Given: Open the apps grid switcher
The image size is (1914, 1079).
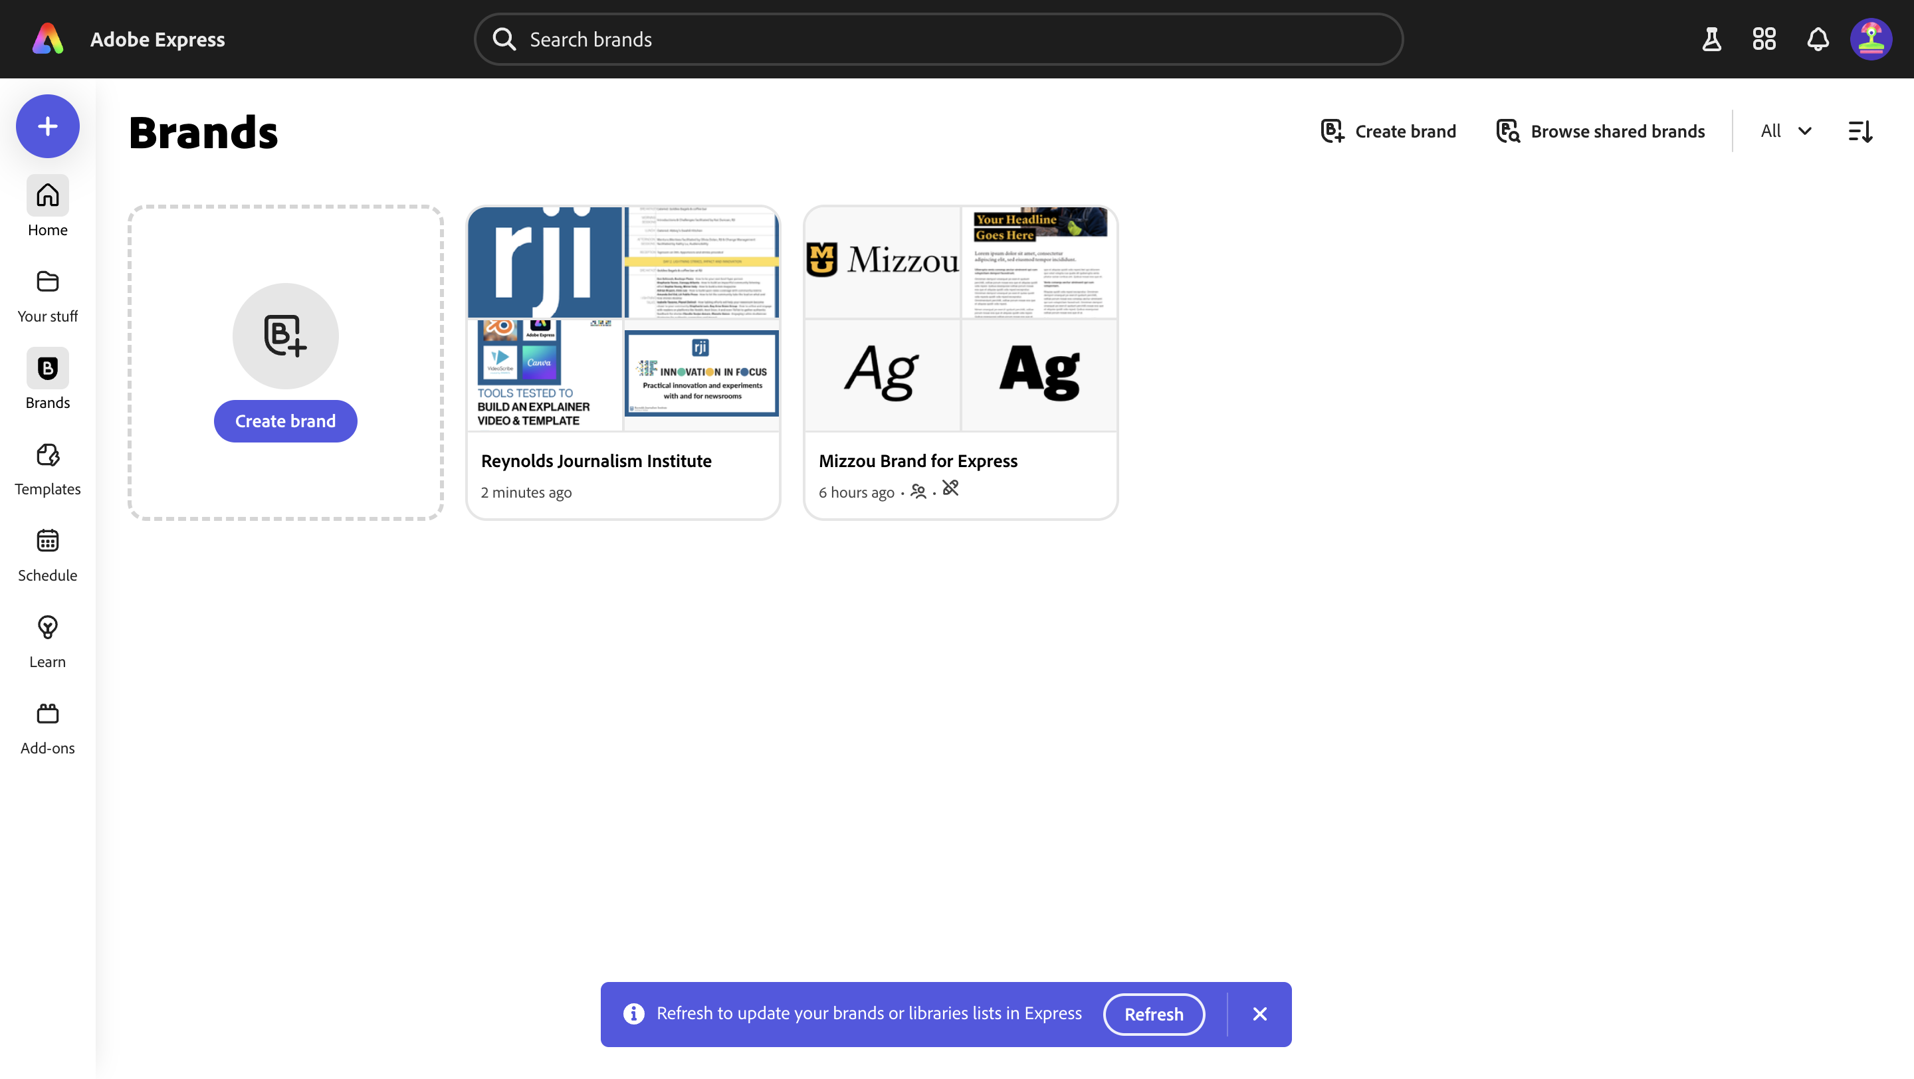Looking at the screenshot, I should point(1764,39).
